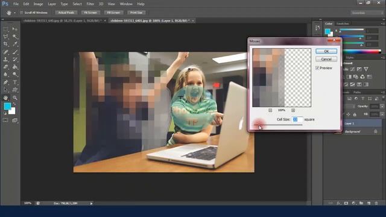386x217 pixels.
Task: Switch to the Paths tab
Action: pyautogui.click(x=357, y=92)
